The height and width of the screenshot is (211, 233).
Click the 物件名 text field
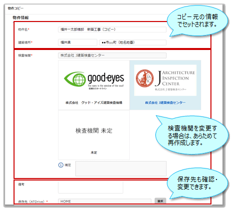pyautogui.click(x=112, y=29)
